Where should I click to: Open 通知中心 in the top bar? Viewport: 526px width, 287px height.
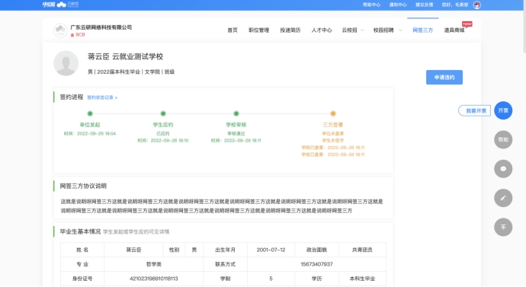(x=397, y=5)
